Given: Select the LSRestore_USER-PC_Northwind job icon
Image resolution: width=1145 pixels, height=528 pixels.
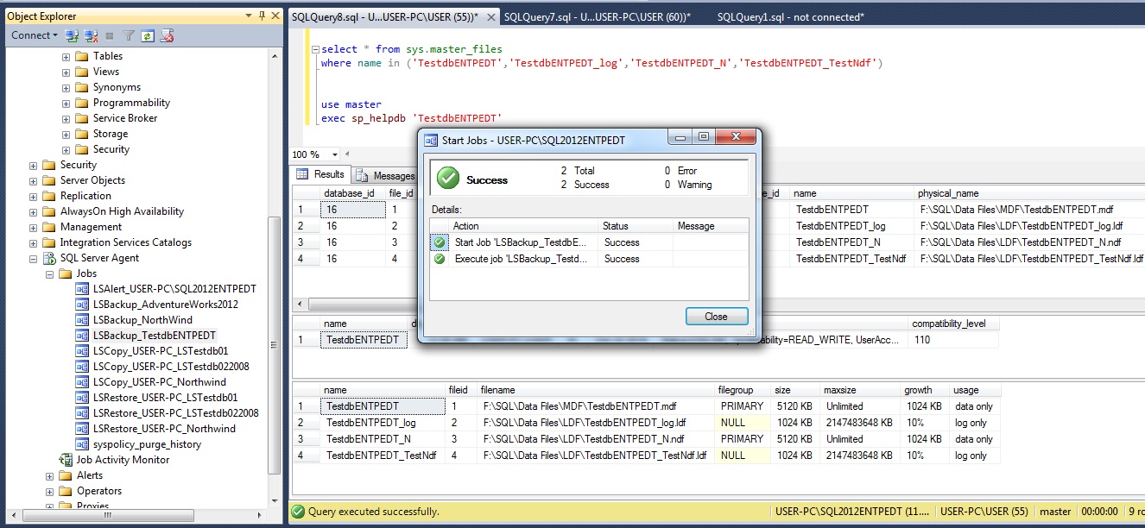Looking at the screenshot, I should [83, 429].
